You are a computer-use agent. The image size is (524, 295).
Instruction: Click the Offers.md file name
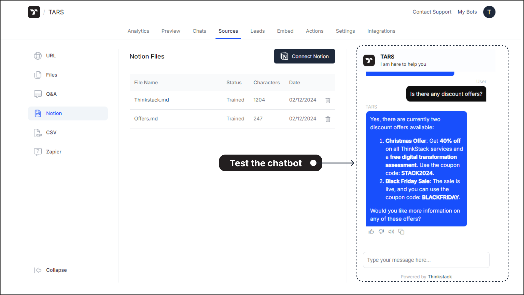[x=146, y=119]
